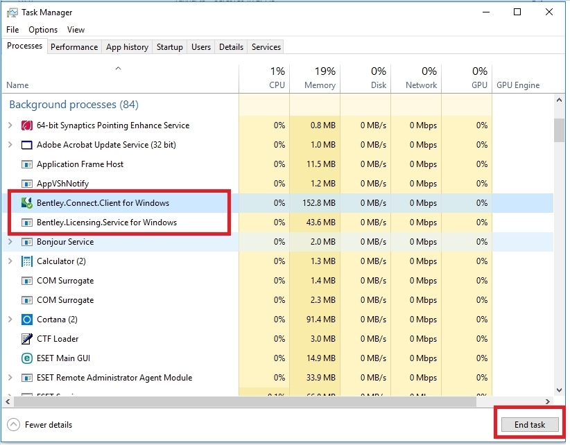Sort processes by the Name column header
This screenshot has height=445, width=570.
tap(121, 78)
